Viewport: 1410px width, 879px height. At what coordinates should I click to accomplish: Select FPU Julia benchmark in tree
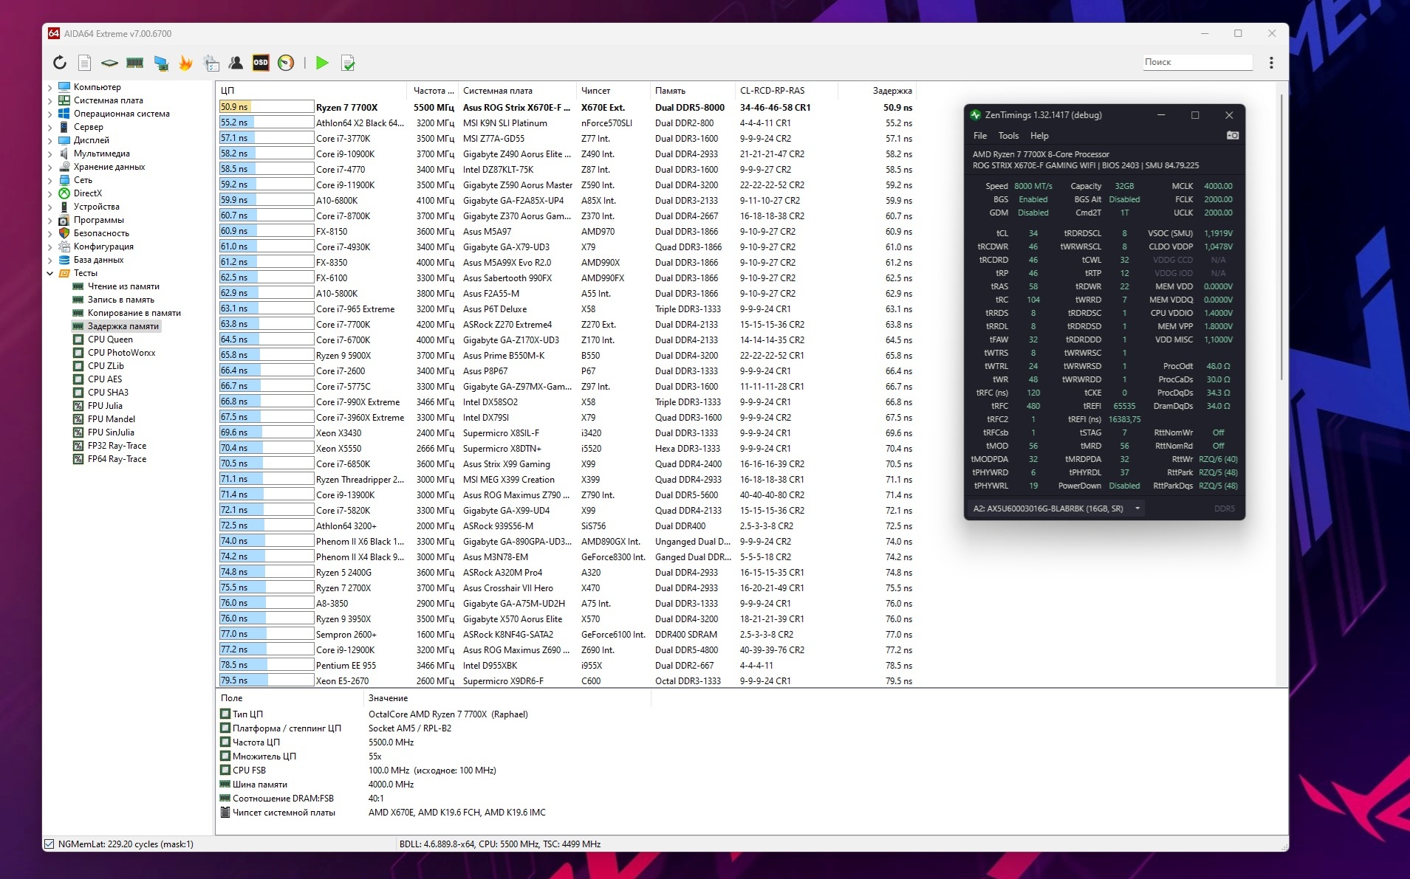point(105,406)
